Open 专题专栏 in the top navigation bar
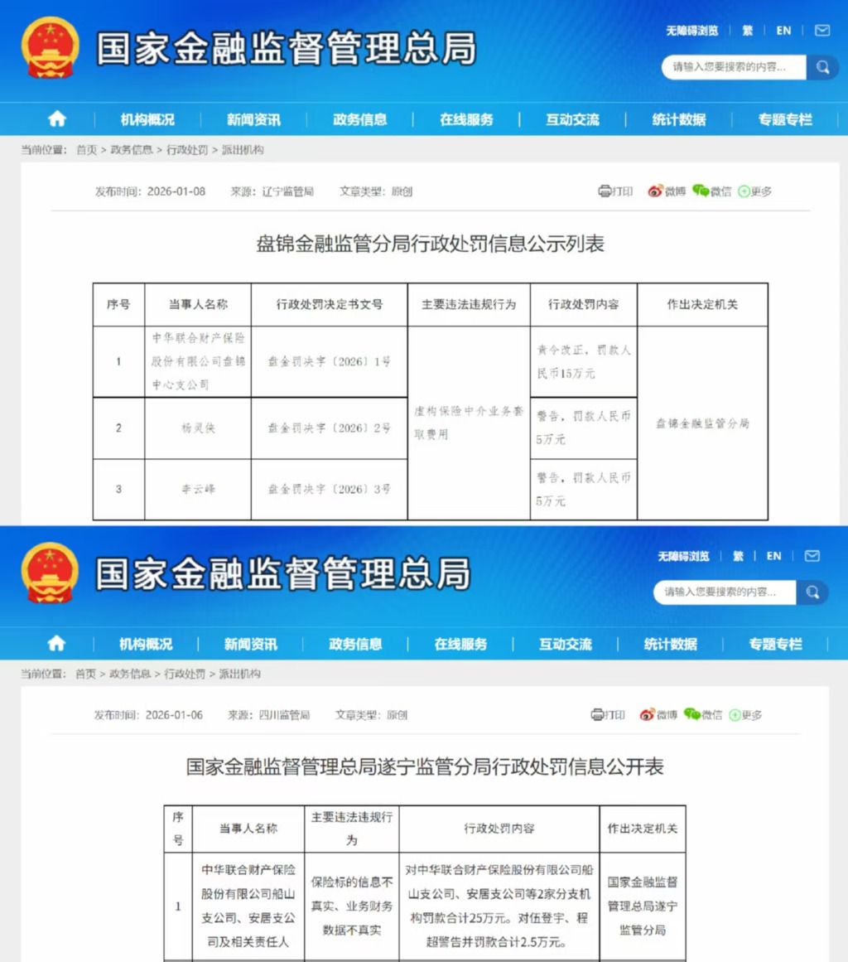The width and height of the screenshot is (848, 962). coord(785,119)
